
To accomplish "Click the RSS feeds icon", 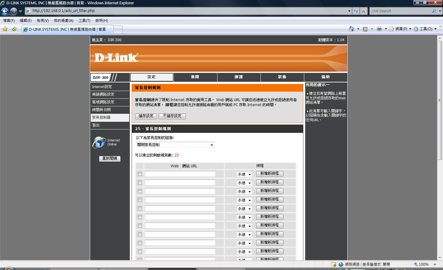I will click(365, 29).
